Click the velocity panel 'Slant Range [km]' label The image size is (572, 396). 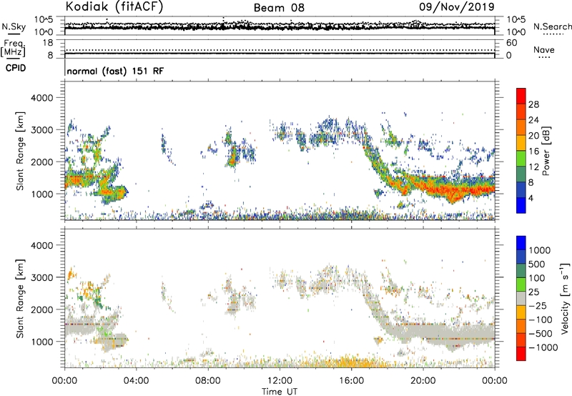20,298
